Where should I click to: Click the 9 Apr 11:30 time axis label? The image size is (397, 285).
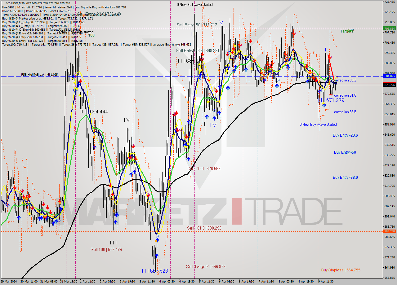pos(326,282)
